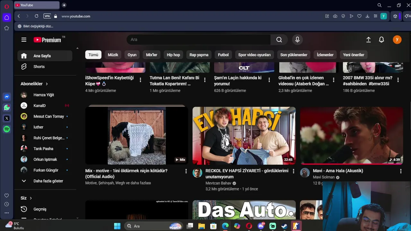Expand the Siz section arrow

click(x=31, y=198)
